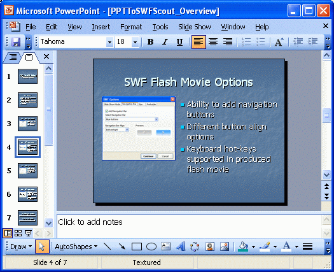The width and height of the screenshot is (334, 272).
Task: Insert Diagram or Organization Chart icon
Action: pos(195,247)
